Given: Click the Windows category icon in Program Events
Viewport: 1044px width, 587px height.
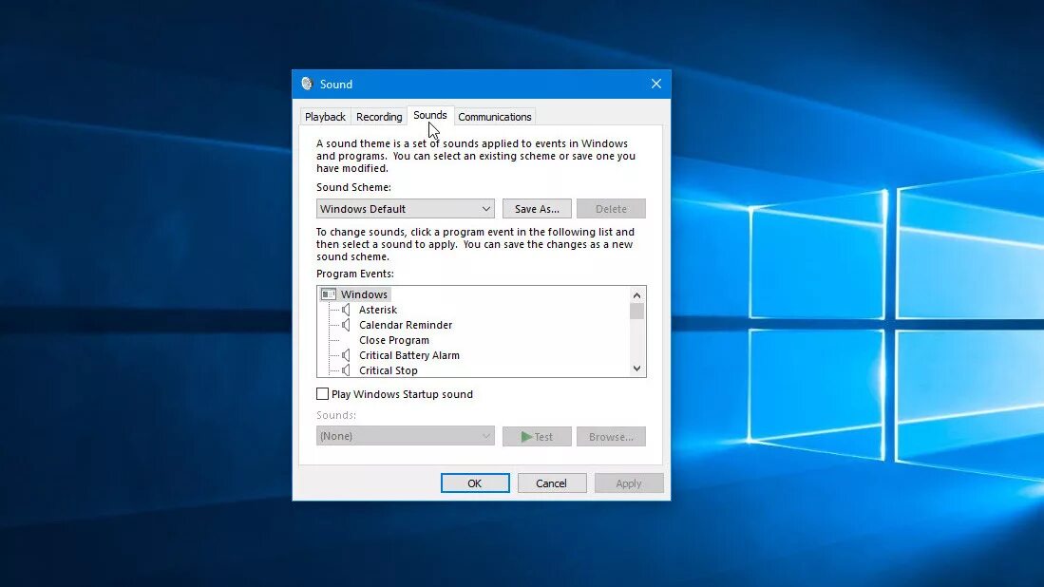Looking at the screenshot, I should (329, 294).
